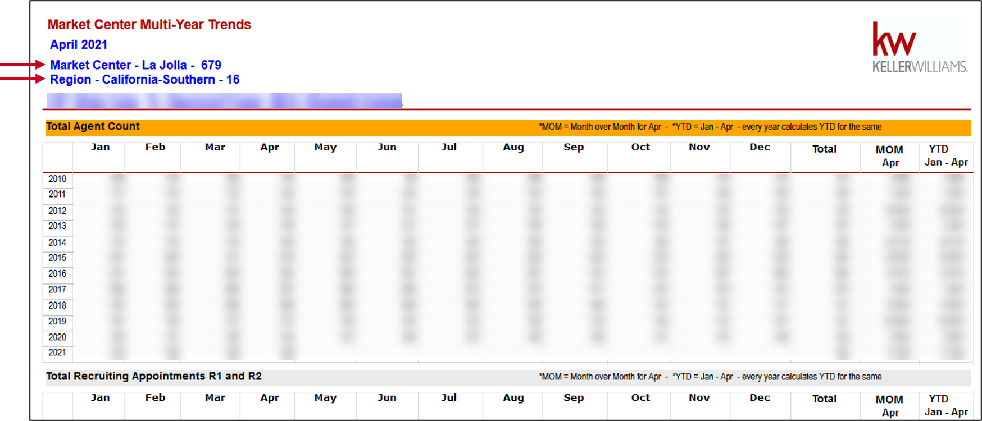Click 'MOM Apr' header in Total Agent Count table

click(890, 157)
